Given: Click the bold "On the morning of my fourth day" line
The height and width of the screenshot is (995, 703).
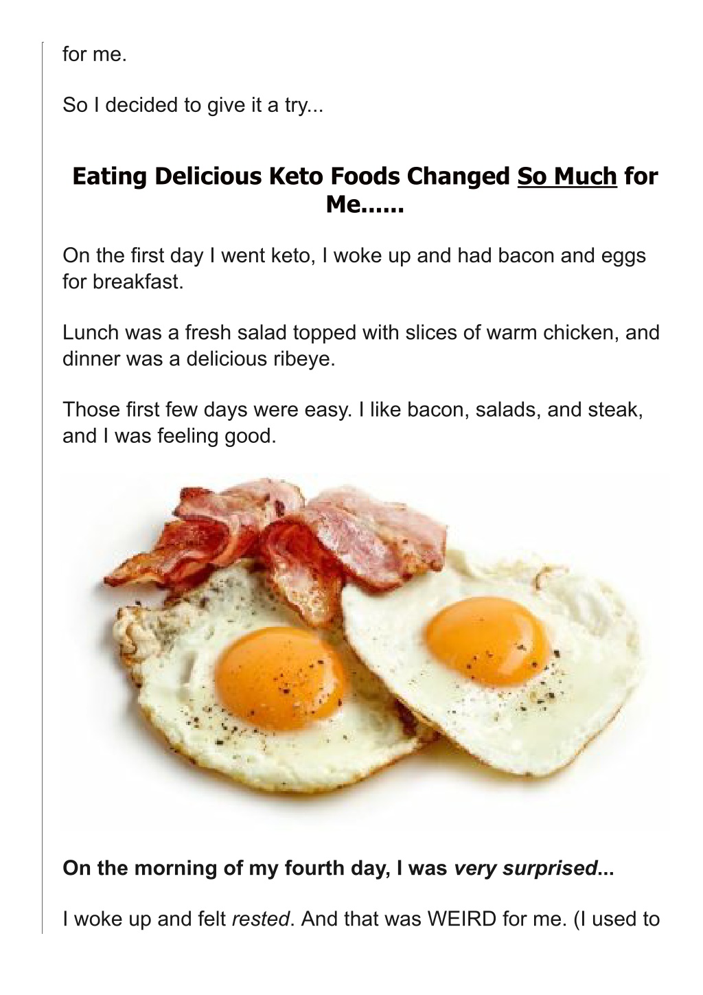Looking at the screenshot, I should (338, 868).
